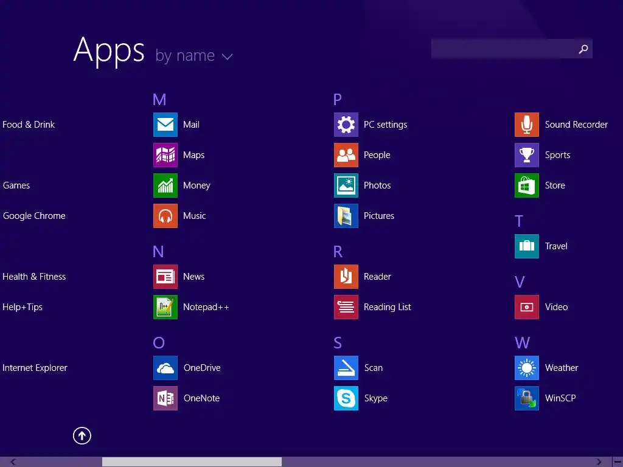The image size is (623, 467).
Task: Launch 'Internet Explorer' entry
Action: (x=35, y=368)
